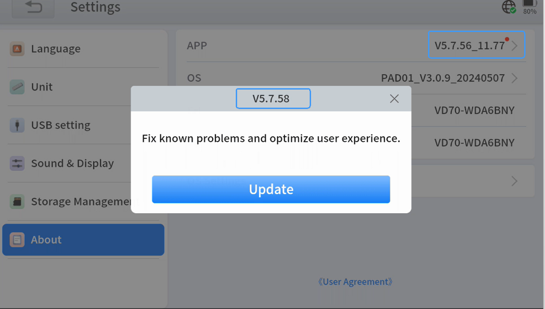Viewport: 545px width, 309px height.
Task: Click the About document icon
Action: (x=17, y=240)
